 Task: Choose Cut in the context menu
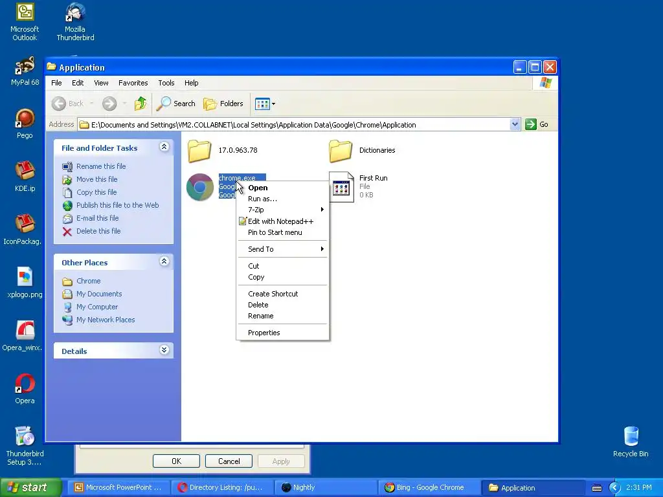[x=282, y=266]
